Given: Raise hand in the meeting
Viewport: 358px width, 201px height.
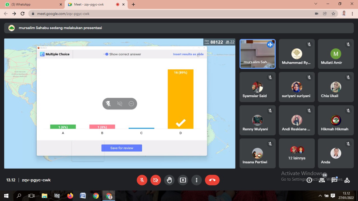Looking at the screenshot, I should [169, 180].
